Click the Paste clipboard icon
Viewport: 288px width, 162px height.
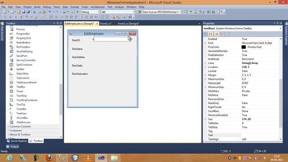click(44, 12)
